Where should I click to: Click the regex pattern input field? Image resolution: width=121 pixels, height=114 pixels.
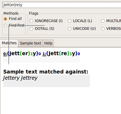62,5
